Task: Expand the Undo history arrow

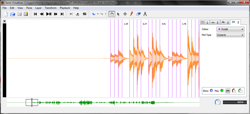Action: click(x=97, y=14)
